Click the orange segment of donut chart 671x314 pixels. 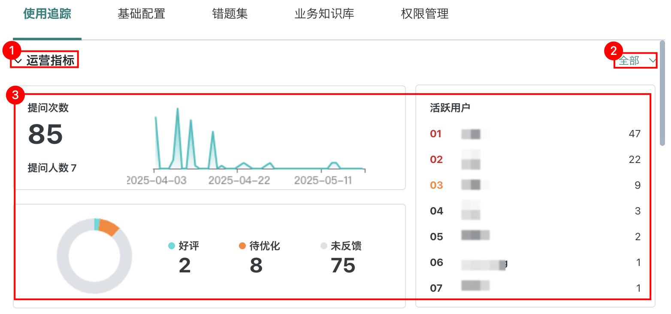point(109,227)
